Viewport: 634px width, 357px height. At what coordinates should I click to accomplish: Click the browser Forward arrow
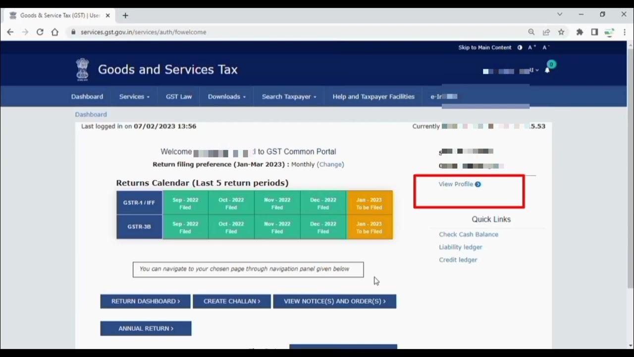tap(25, 32)
